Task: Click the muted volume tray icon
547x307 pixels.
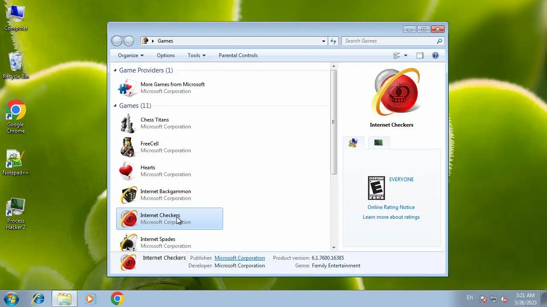Action: [x=504, y=299]
